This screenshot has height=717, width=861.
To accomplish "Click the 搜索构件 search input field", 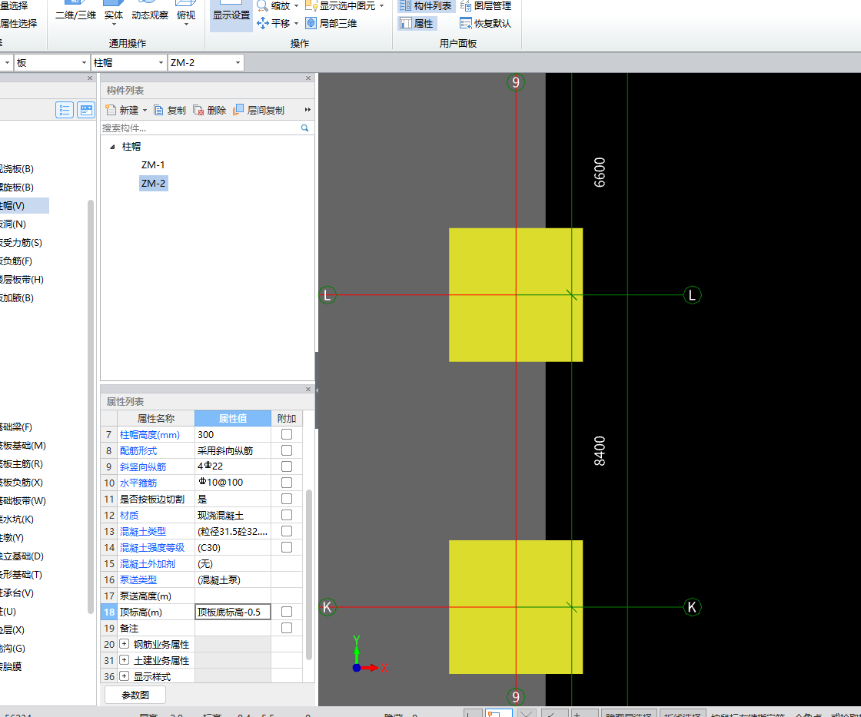I will pos(201,128).
